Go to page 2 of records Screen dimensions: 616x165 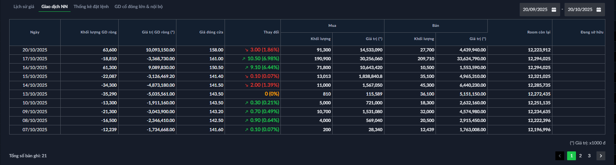point(580,156)
